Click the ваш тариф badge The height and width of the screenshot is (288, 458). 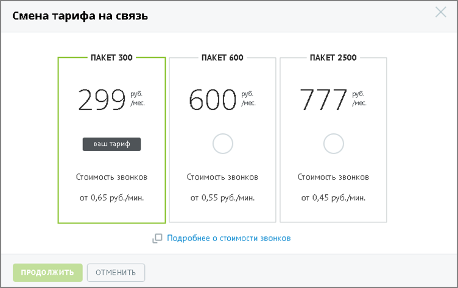(111, 144)
